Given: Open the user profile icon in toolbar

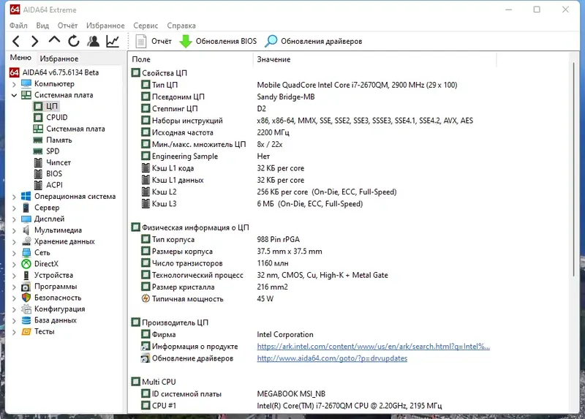Looking at the screenshot, I should [94, 41].
